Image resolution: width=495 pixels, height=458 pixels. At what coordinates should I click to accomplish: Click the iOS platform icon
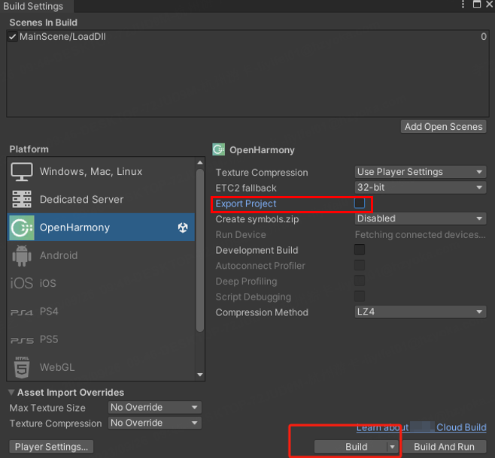[22, 284]
